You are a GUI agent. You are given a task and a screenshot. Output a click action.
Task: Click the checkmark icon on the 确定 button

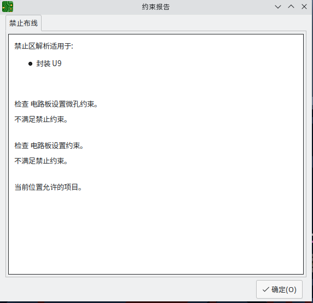click(x=266, y=289)
